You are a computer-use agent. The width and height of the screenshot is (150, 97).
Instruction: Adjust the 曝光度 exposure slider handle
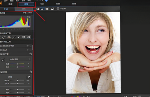pyautogui.click(x=17, y=80)
